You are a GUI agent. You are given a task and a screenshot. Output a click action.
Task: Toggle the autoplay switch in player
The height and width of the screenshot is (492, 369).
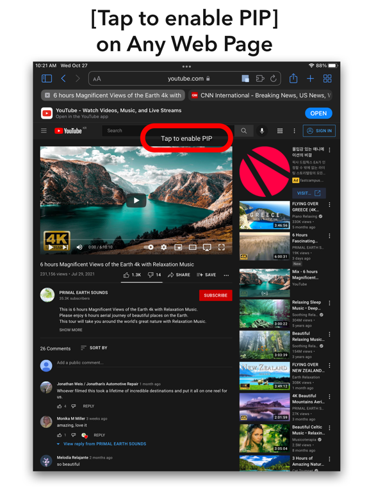coord(149,247)
